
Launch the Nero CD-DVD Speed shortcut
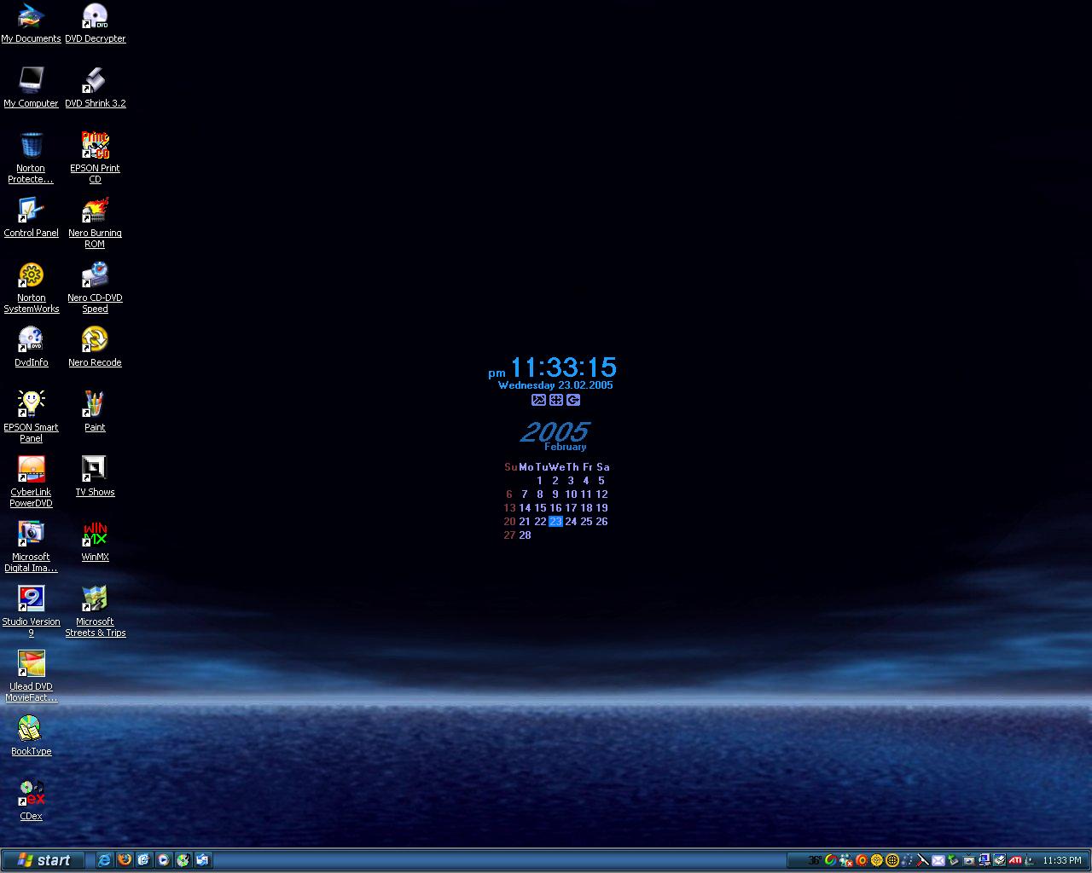95,287
